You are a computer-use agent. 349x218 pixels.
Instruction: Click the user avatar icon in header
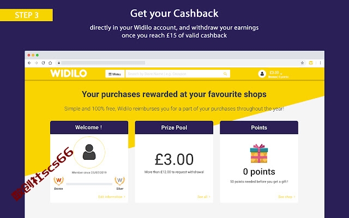(x=262, y=74)
